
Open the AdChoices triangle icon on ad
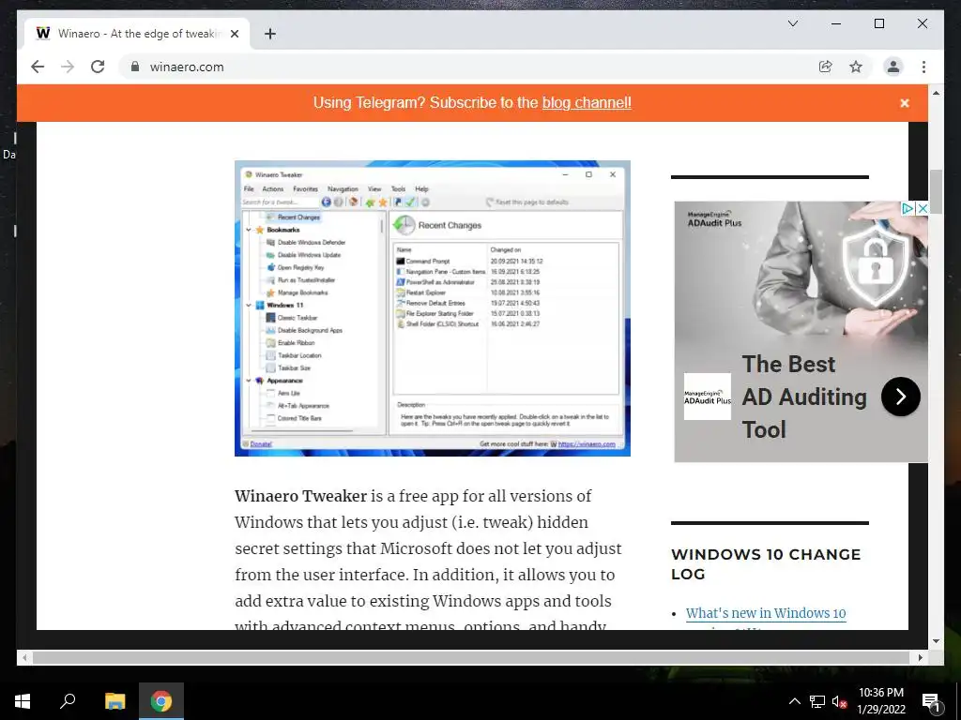[908, 208]
